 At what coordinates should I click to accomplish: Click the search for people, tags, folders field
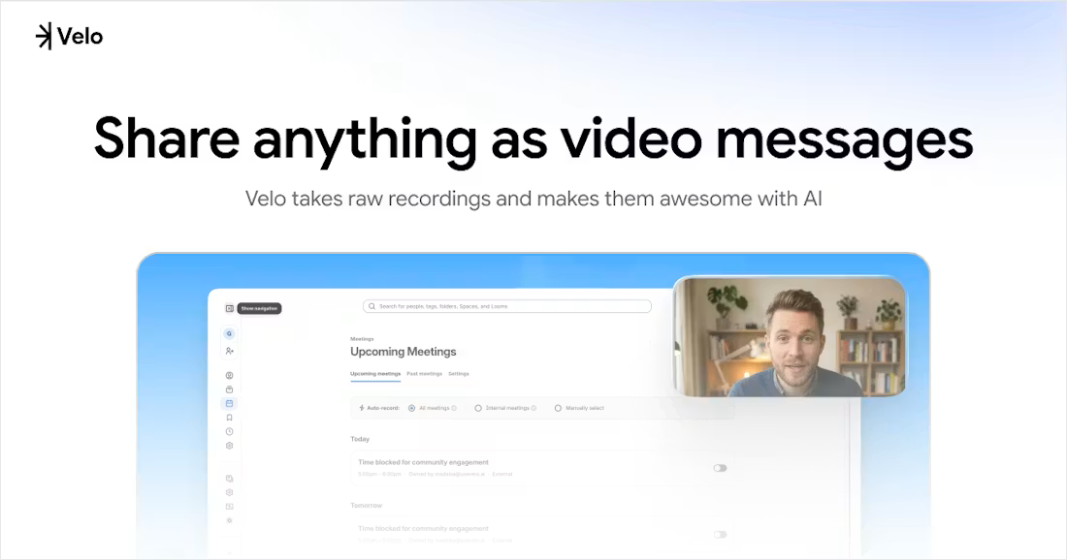pyautogui.click(x=507, y=306)
